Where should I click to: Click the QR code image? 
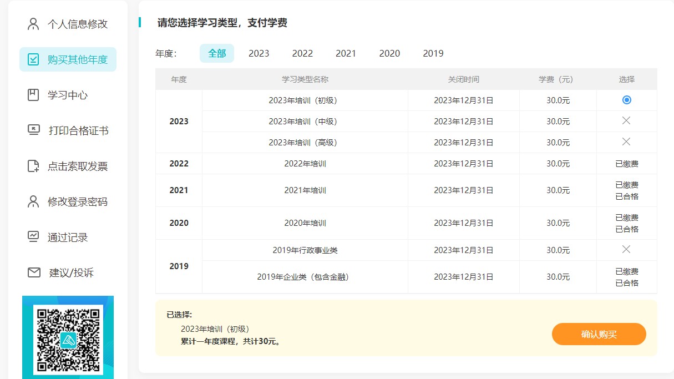[x=68, y=338]
